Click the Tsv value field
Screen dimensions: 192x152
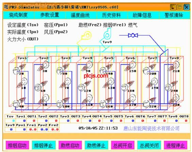10,121
